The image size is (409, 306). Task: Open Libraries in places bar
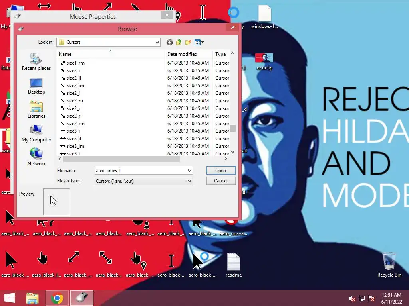(x=36, y=110)
